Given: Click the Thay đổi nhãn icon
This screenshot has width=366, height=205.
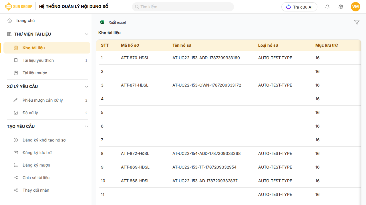Looking at the screenshot, I should (x=16, y=190).
